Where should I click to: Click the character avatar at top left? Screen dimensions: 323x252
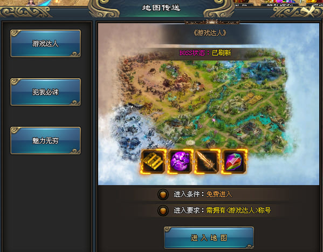pos(31,3)
